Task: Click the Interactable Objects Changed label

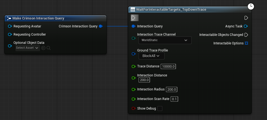Action: [x=221, y=35]
